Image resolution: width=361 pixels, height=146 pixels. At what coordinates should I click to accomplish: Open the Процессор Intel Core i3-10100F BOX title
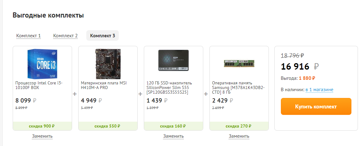[39, 85]
